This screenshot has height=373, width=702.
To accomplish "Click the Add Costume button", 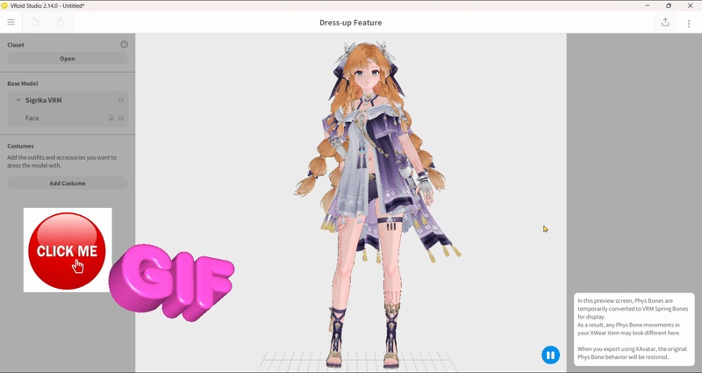I will 68,183.
